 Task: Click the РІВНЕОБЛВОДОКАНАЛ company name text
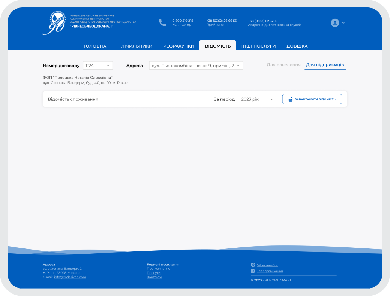click(x=91, y=26)
